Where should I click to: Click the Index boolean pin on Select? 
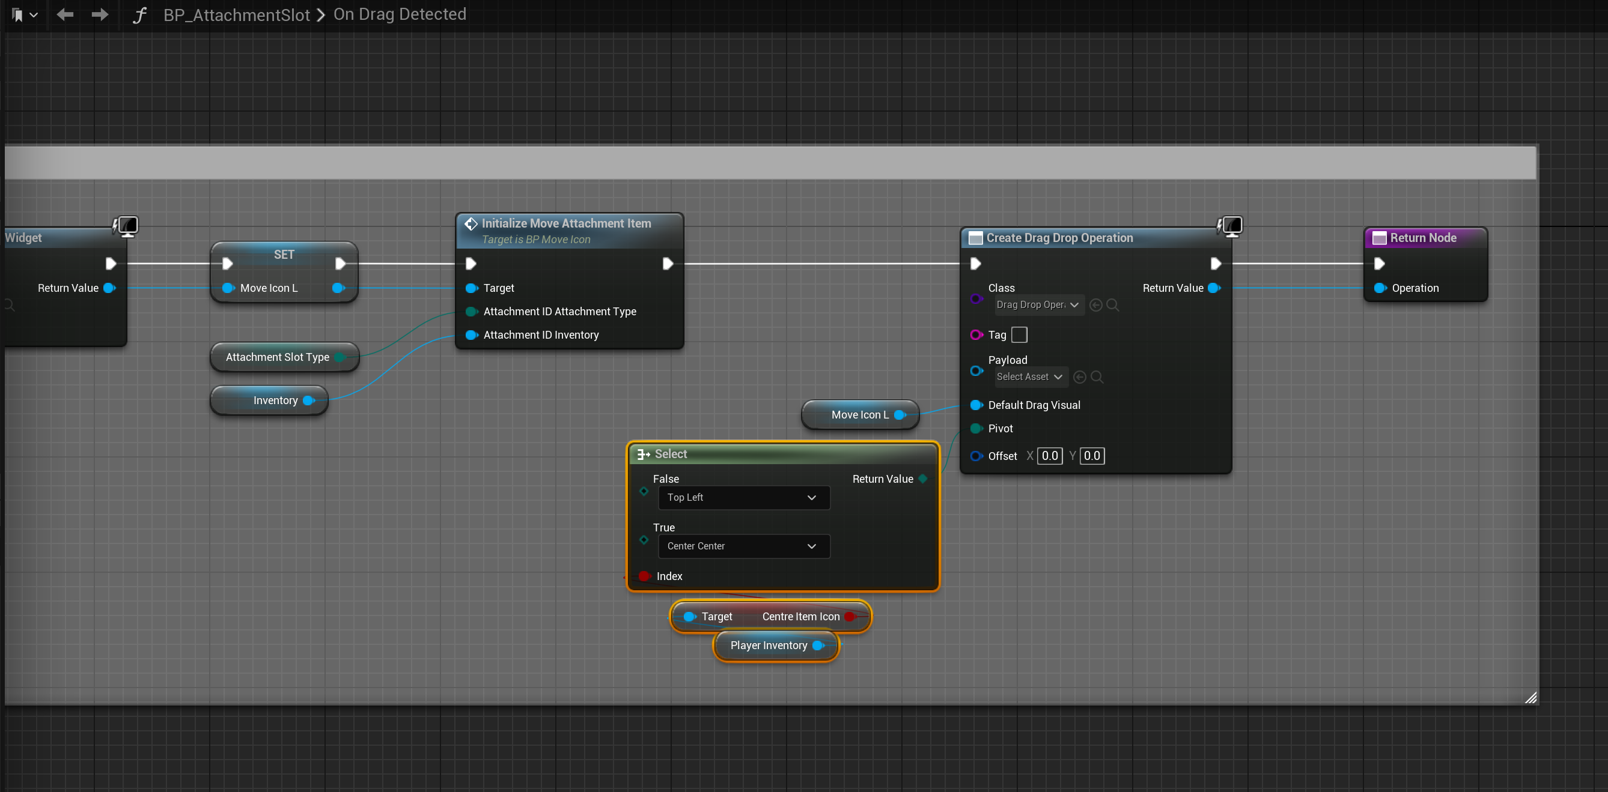644,576
